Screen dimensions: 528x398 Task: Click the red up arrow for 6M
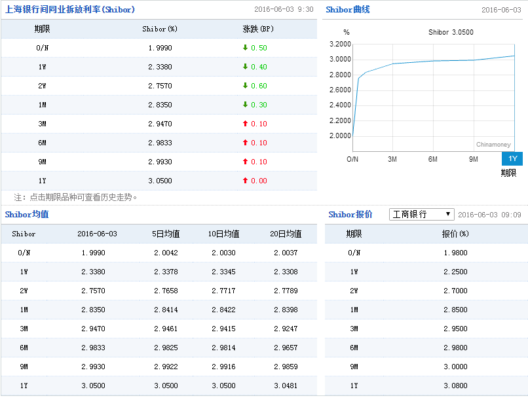click(246, 143)
